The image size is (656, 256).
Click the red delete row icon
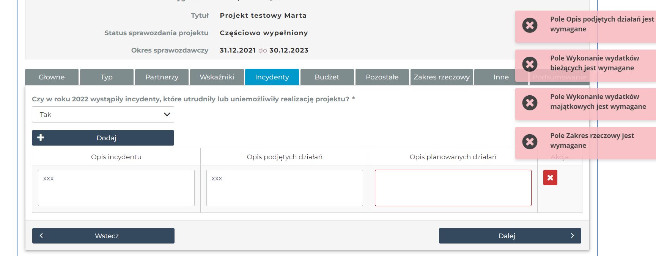pyautogui.click(x=550, y=178)
